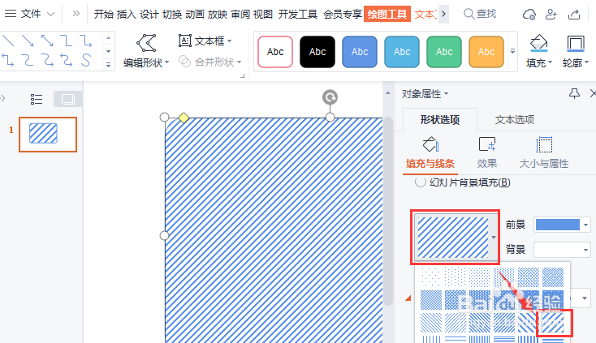Open the hamburger main menu icon
Screen dimensions: 596x343
(11, 14)
